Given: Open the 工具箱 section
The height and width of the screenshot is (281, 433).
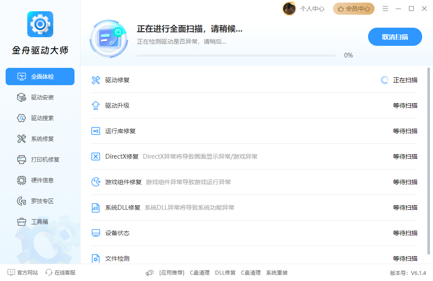Looking at the screenshot, I should [40, 222].
